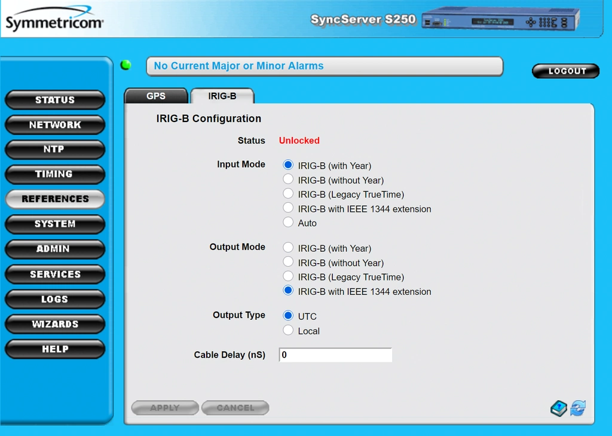Select Output Mode IRIG-B (Legacy TrueTime)
This screenshot has width=612, height=436.
pos(288,276)
